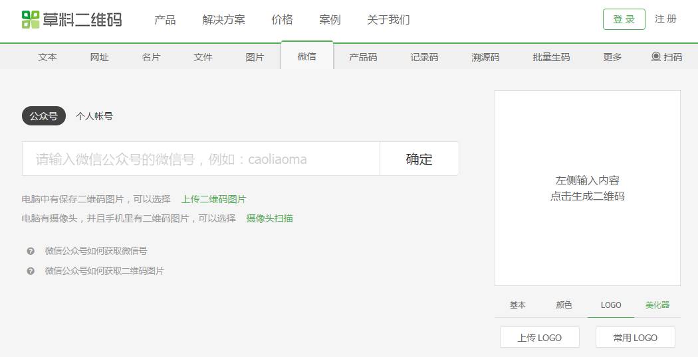The width and height of the screenshot is (698, 357).
Task: Select the 名片 tab
Action: point(151,57)
